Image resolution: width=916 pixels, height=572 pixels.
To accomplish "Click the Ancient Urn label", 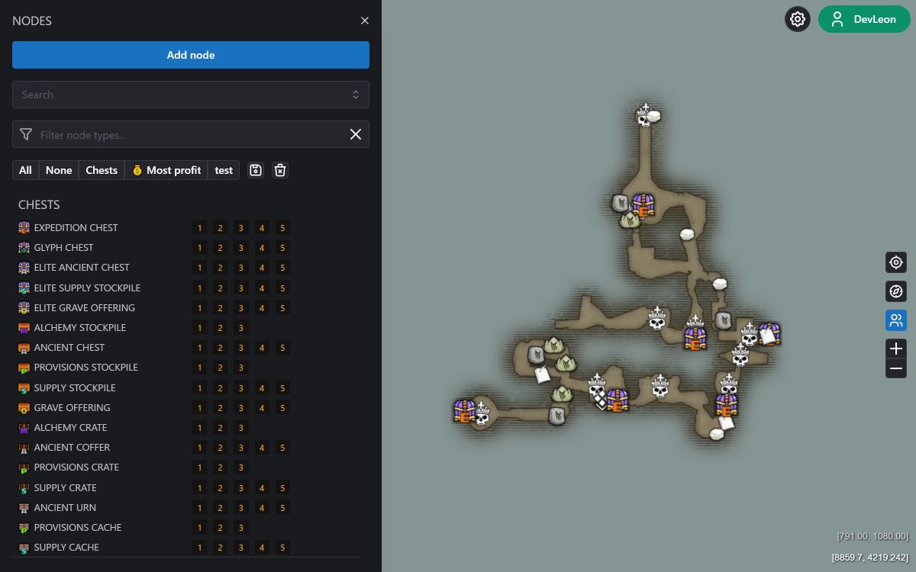I will (x=65, y=507).
